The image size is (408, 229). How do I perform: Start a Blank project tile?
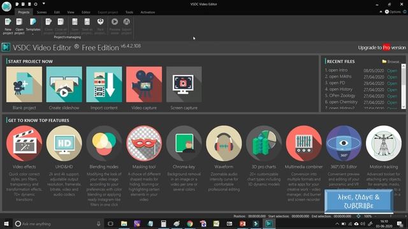(24, 85)
